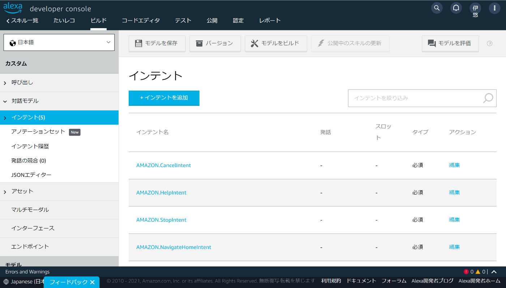Open インターフェース in sidebar

[33, 228]
